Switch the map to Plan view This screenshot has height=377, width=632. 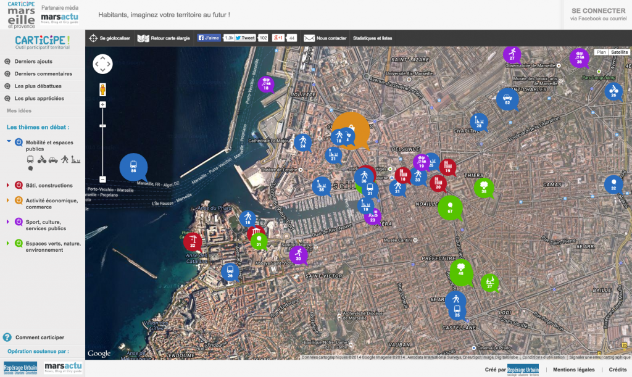(x=601, y=52)
